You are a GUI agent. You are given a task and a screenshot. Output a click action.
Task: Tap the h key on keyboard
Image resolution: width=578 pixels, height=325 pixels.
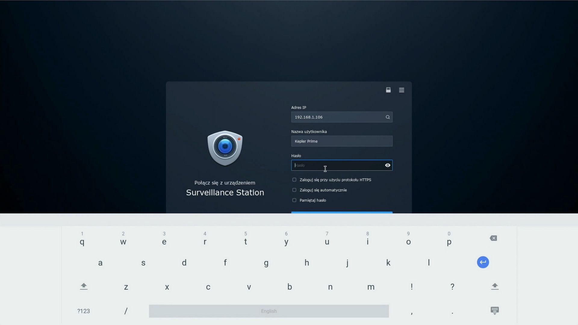[307, 263]
